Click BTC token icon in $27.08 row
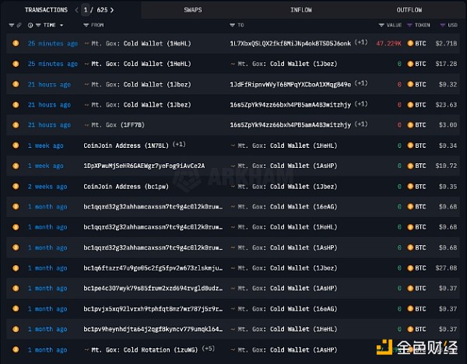 pos(410,268)
